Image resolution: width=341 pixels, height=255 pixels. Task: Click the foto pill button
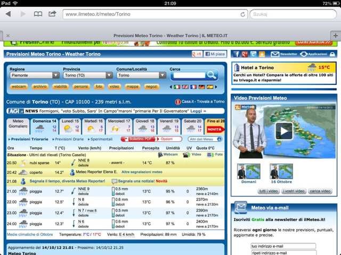[99, 87]
